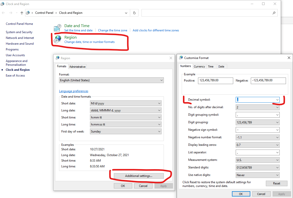This screenshot has height=198, width=293.
Task: Open the Language preferences link
Action: 73,91
